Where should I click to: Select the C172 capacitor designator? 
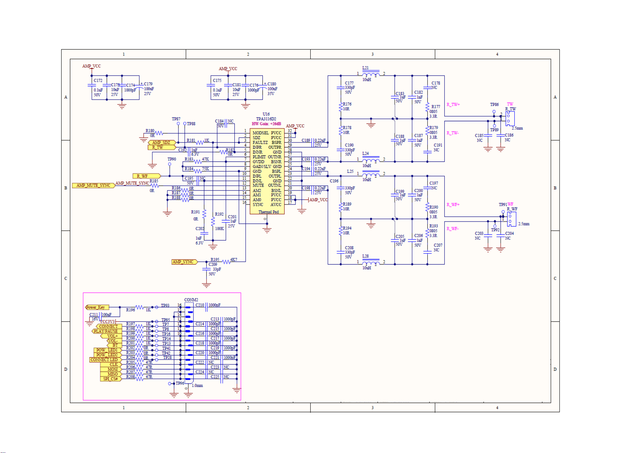point(98,81)
